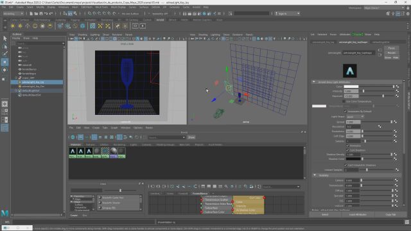The image size is (411, 231).
Task: Click the New Scene icon in status line
Action: (31, 13)
